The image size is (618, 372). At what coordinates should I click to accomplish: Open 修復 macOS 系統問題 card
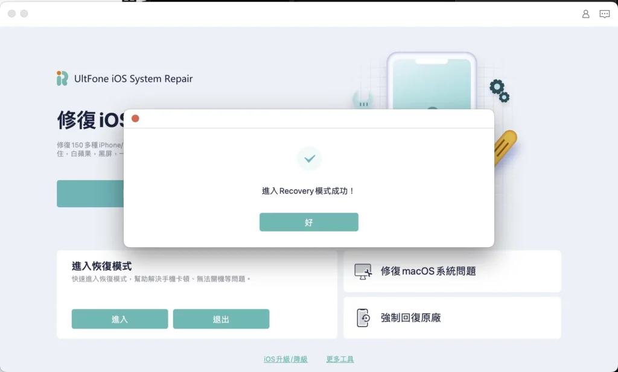click(x=452, y=271)
